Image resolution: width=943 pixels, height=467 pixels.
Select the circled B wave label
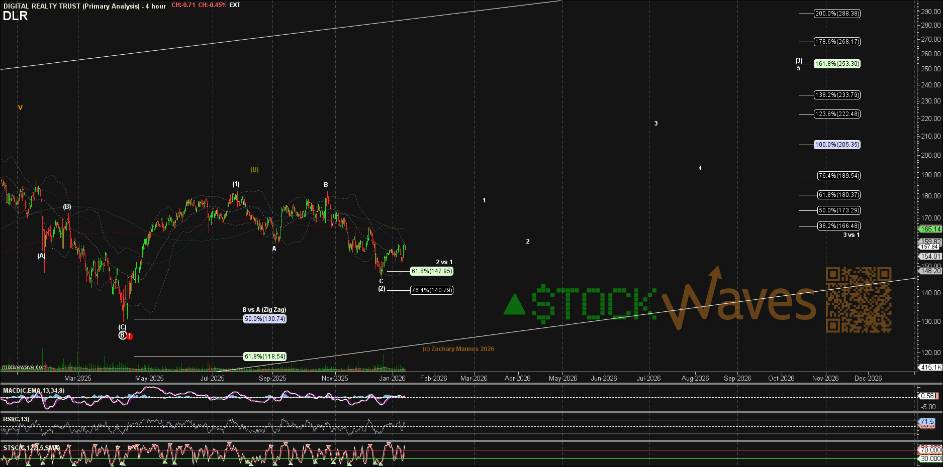click(x=122, y=335)
